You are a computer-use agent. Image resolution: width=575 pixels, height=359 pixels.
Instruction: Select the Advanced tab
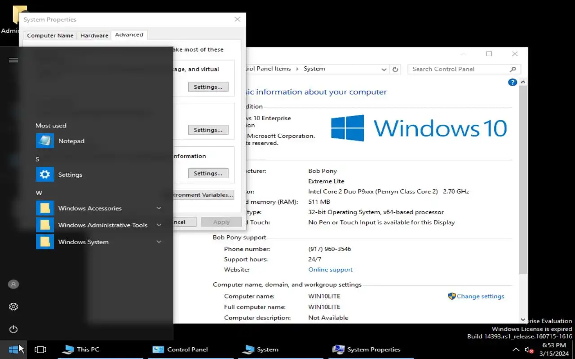click(129, 35)
